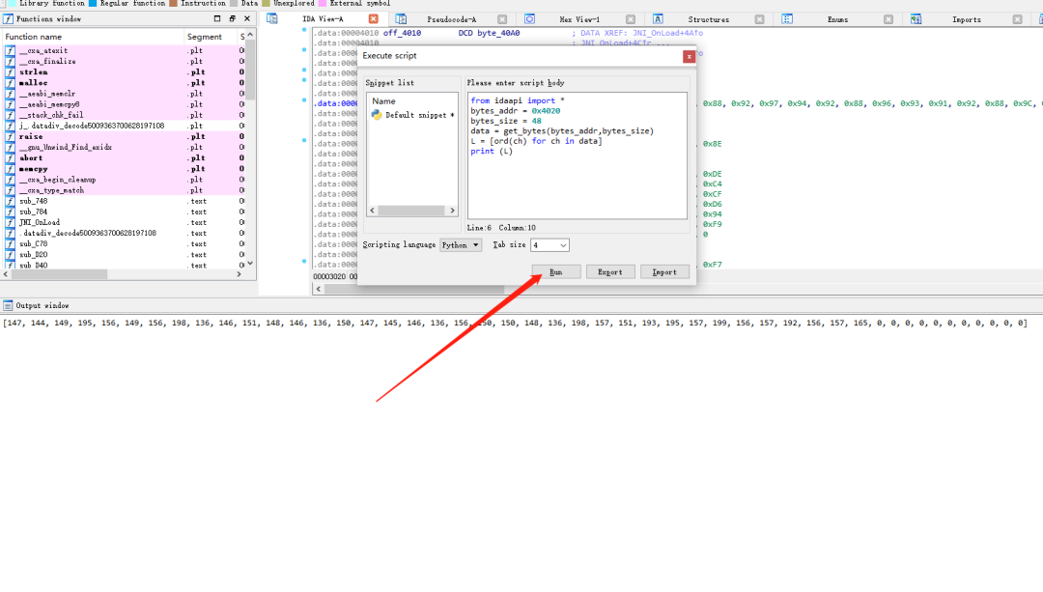Click function icon next to memcpy

(10, 169)
